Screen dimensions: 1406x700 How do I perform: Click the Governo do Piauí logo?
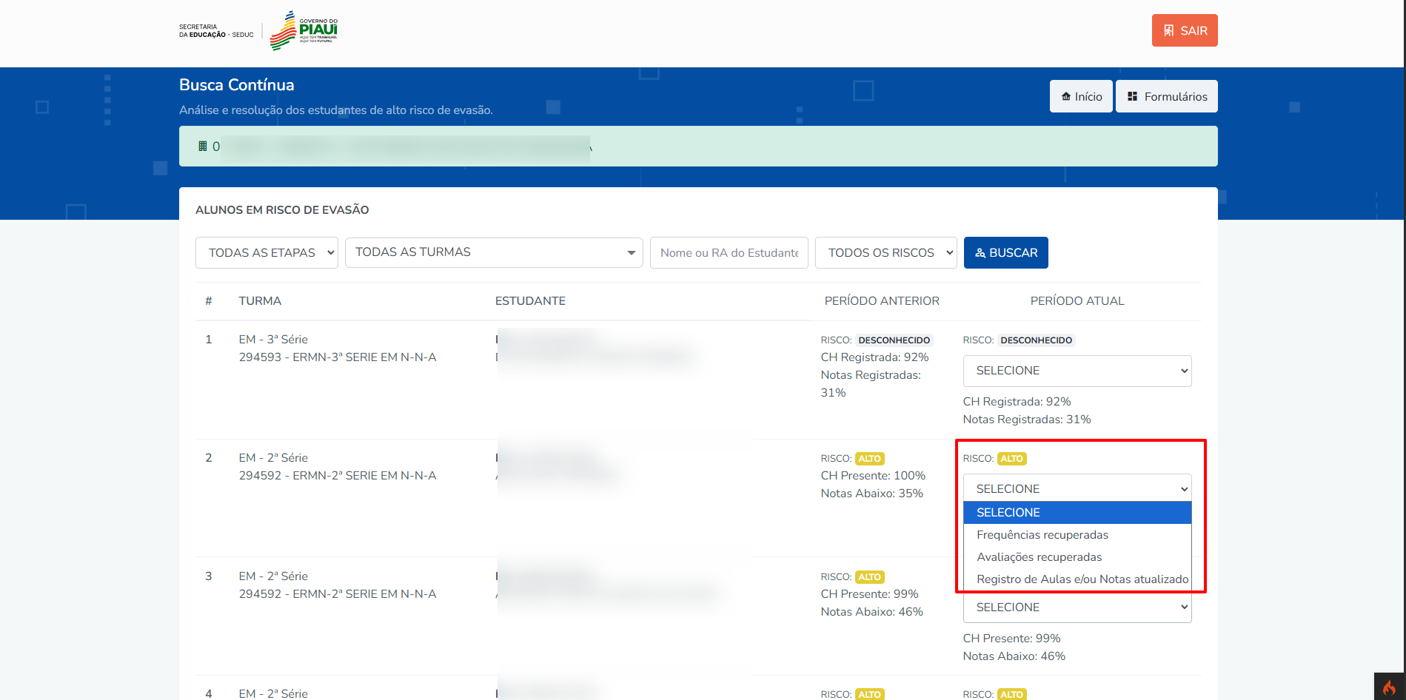(304, 30)
